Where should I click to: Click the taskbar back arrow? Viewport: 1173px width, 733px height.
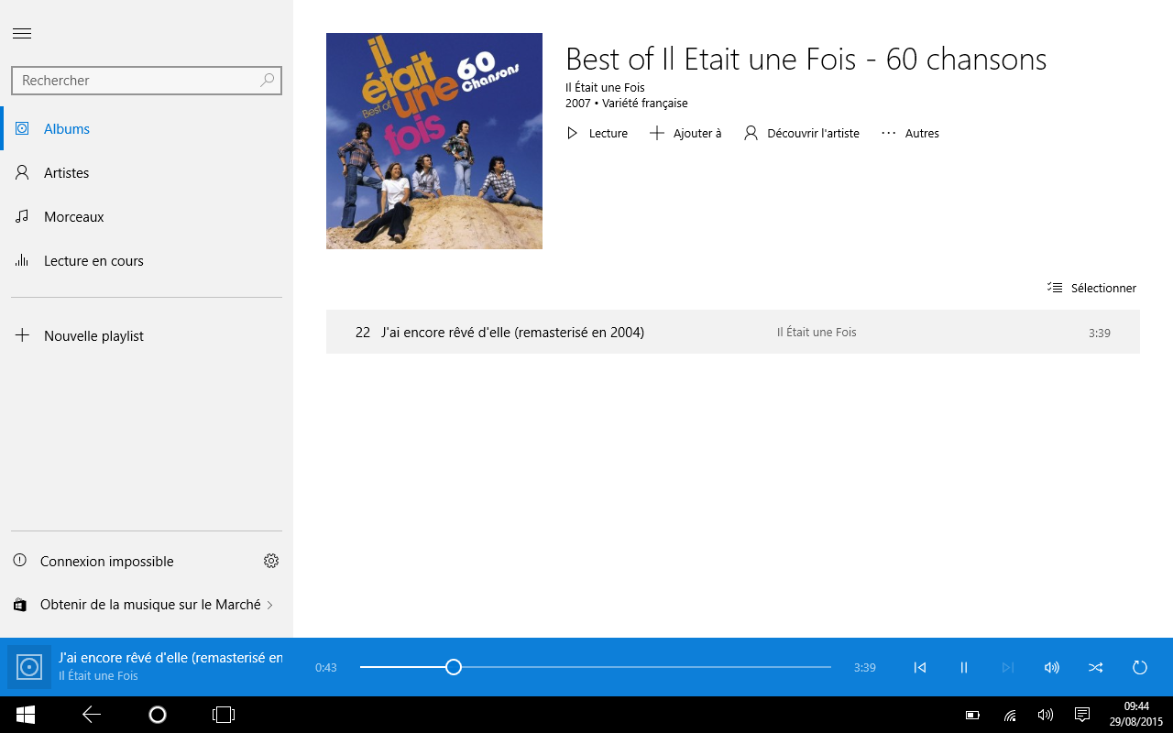[92, 715]
